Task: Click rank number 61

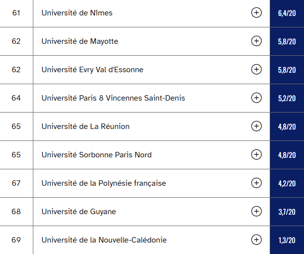Action: [16, 13]
